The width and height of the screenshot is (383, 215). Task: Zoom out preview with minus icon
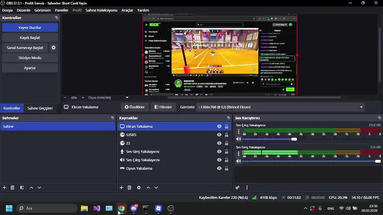(65, 97)
